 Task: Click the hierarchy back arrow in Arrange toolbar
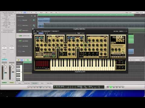tap(18, 13)
